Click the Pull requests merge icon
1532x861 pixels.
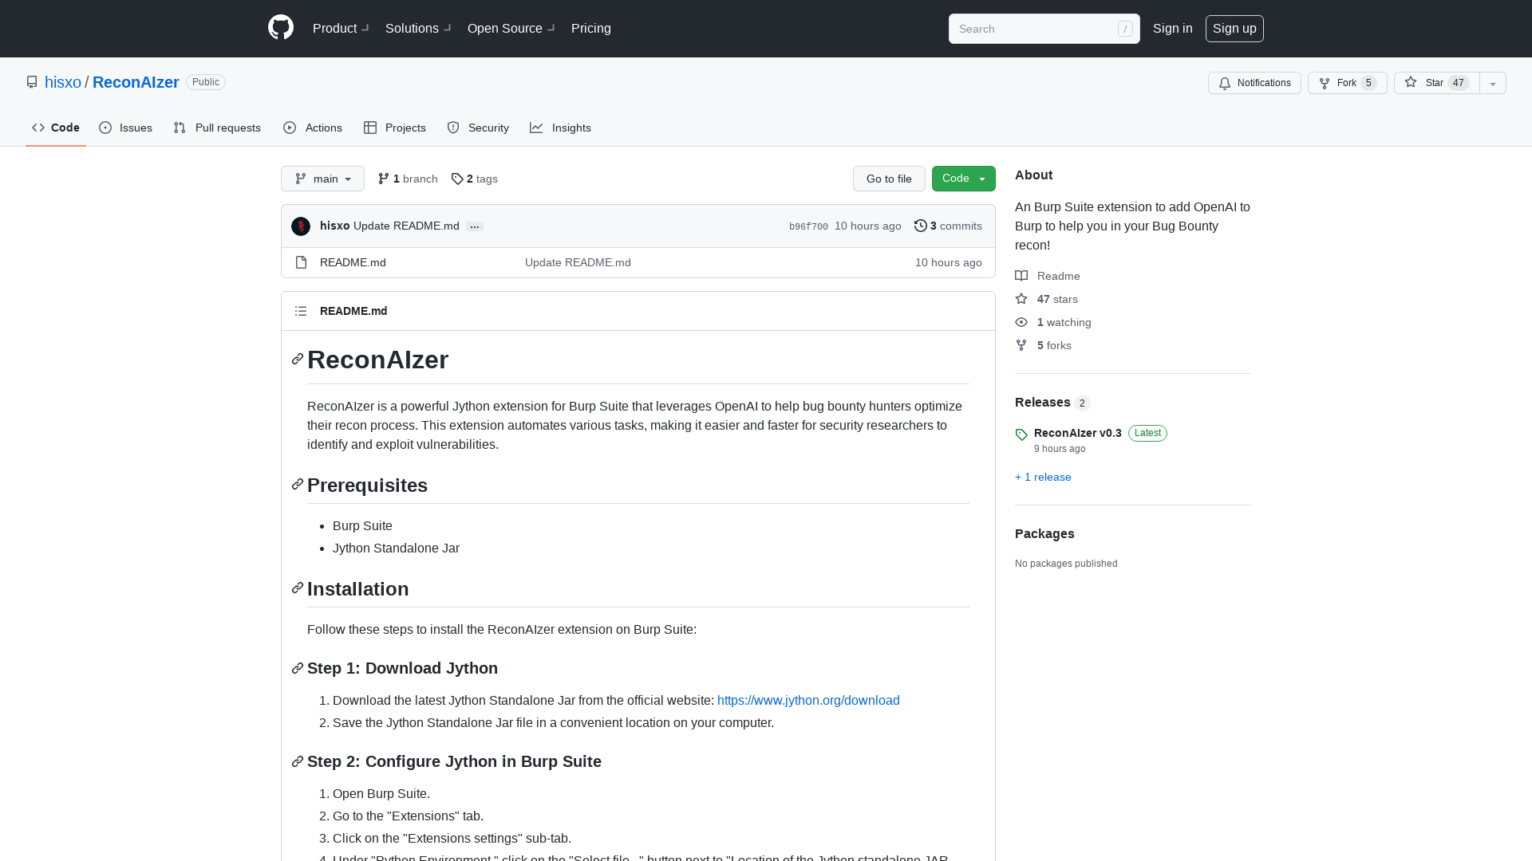tap(180, 128)
